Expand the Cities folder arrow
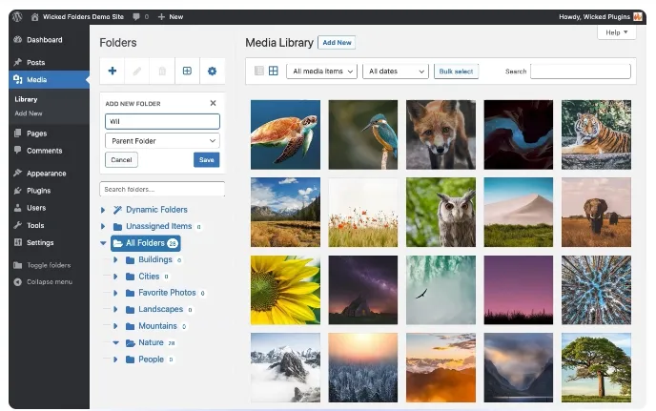The height and width of the screenshot is (411, 656). click(115, 277)
